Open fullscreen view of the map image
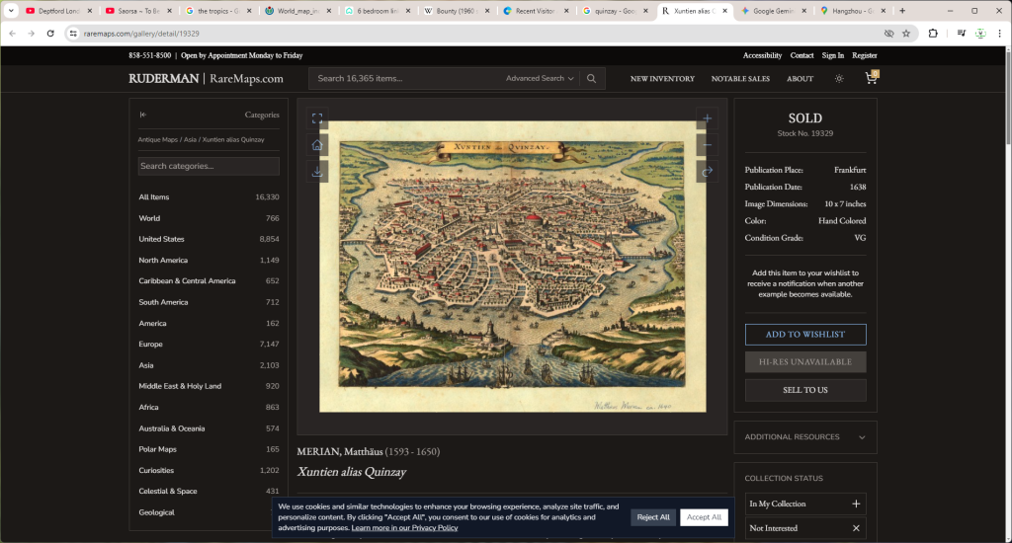 click(x=317, y=118)
